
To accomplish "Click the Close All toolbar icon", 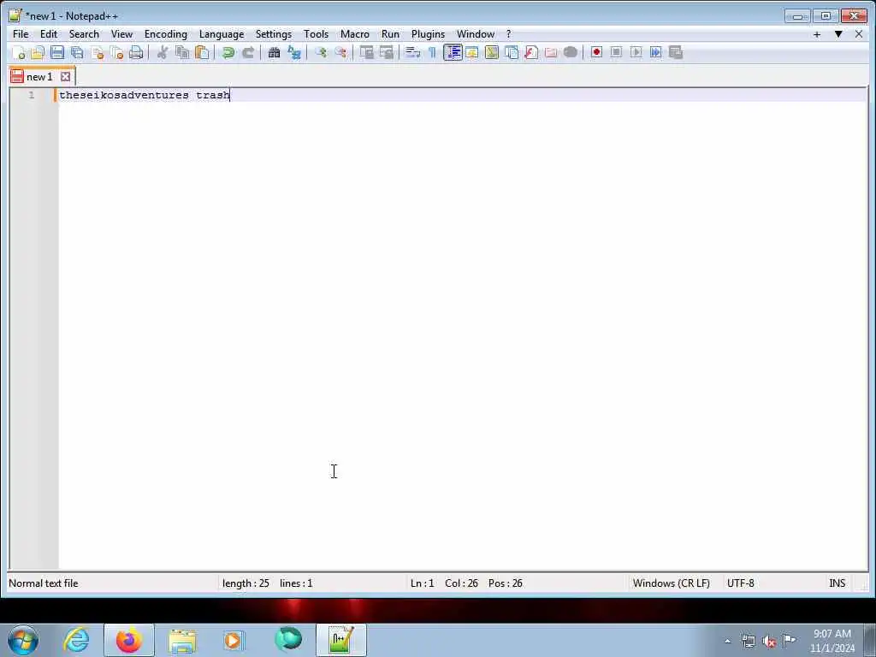I will click(116, 52).
